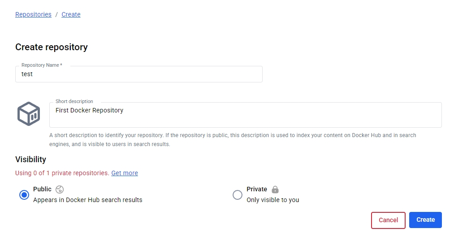Click the repository cube image icon
This screenshot has width=454, height=250.
(x=29, y=114)
